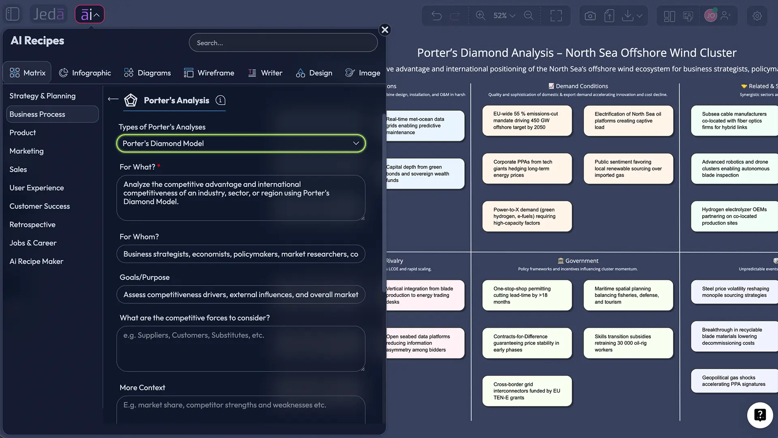Select the Marketing category
Screen dimensions: 778x438
(x=26, y=151)
